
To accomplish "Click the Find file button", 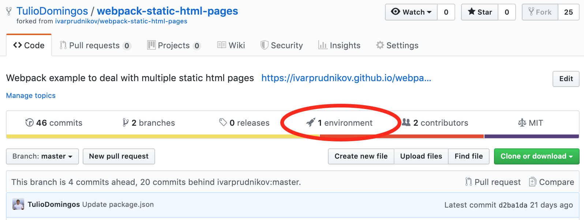I will pyautogui.click(x=469, y=156).
